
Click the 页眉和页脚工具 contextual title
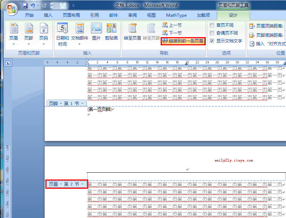click(x=233, y=5)
